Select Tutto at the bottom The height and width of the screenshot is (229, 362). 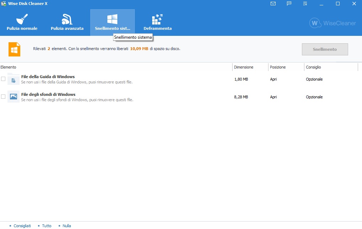47,226
